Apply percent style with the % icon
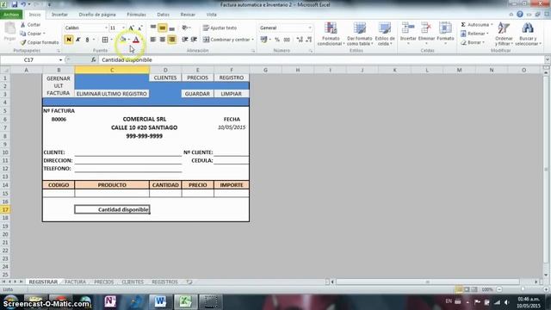Viewport: 551px width, 310px height. click(277, 40)
